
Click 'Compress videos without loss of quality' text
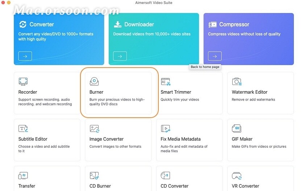pyautogui.click(x=244, y=34)
